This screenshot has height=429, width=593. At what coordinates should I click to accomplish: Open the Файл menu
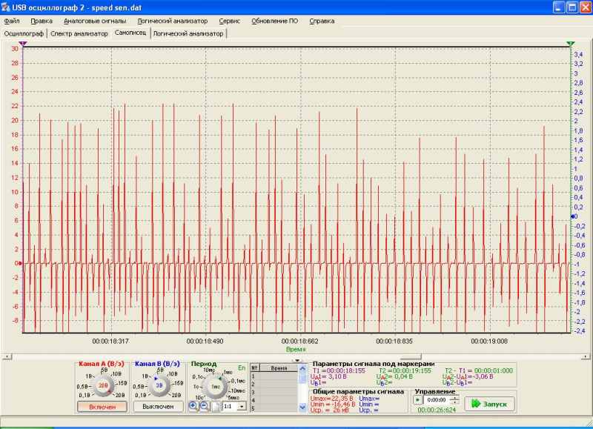pos(12,21)
